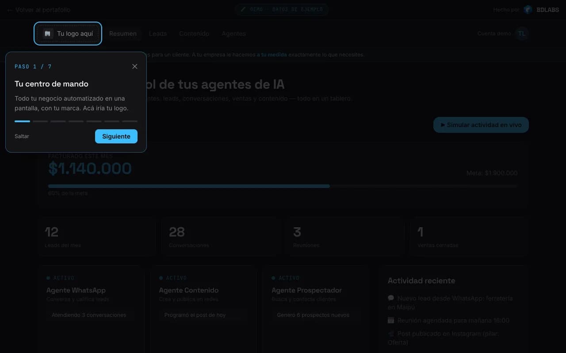Open the Agente WhatsApp card title
This screenshot has width=566, height=353.
[76, 290]
